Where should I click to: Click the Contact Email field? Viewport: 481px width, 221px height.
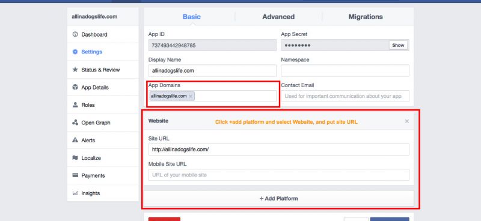pos(345,96)
